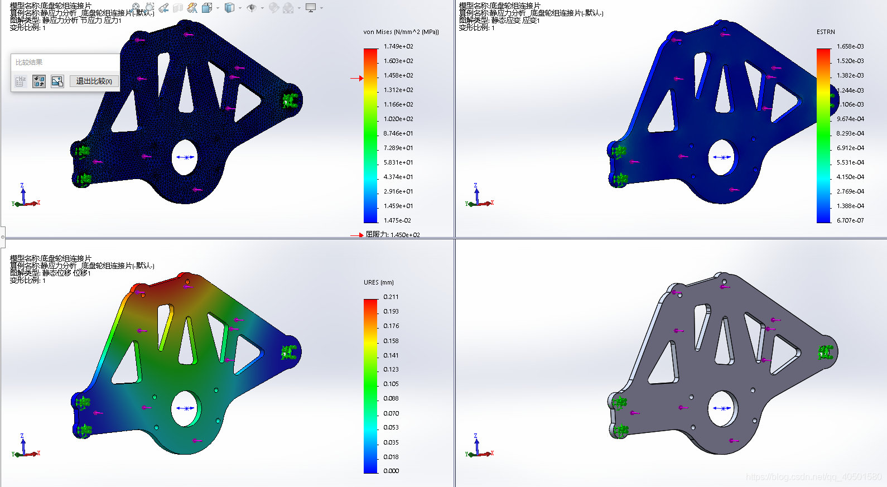The image size is (887, 487).
Task: Click Display Style cube icon
Action: [229, 8]
